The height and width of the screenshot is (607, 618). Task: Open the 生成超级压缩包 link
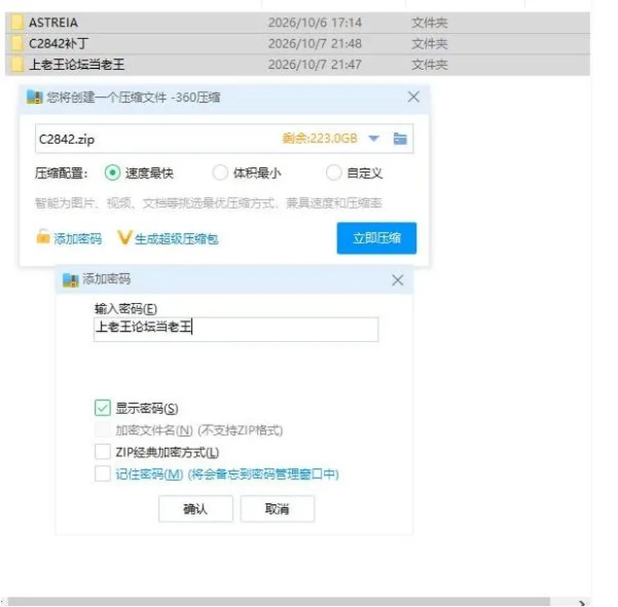[176, 239]
